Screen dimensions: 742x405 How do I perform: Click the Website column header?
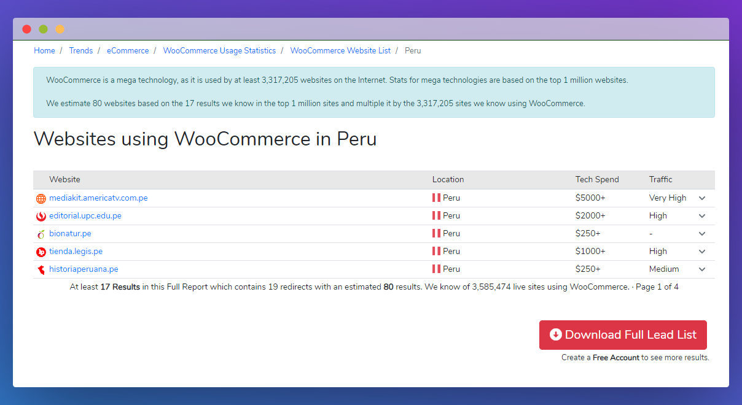tap(64, 180)
